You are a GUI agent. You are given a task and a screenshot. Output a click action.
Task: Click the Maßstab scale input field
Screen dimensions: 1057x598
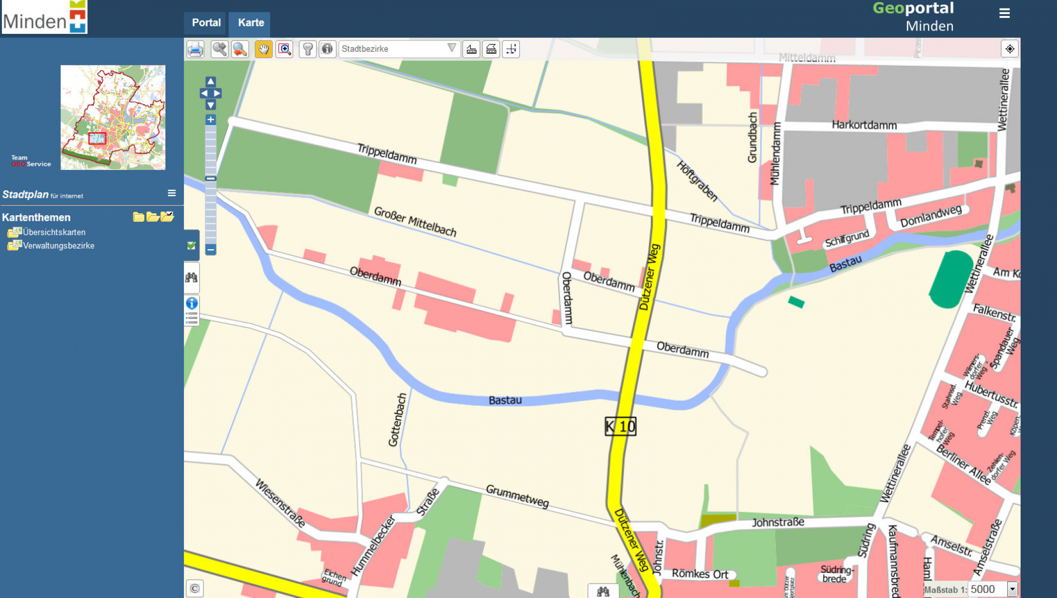pos(987,590)
